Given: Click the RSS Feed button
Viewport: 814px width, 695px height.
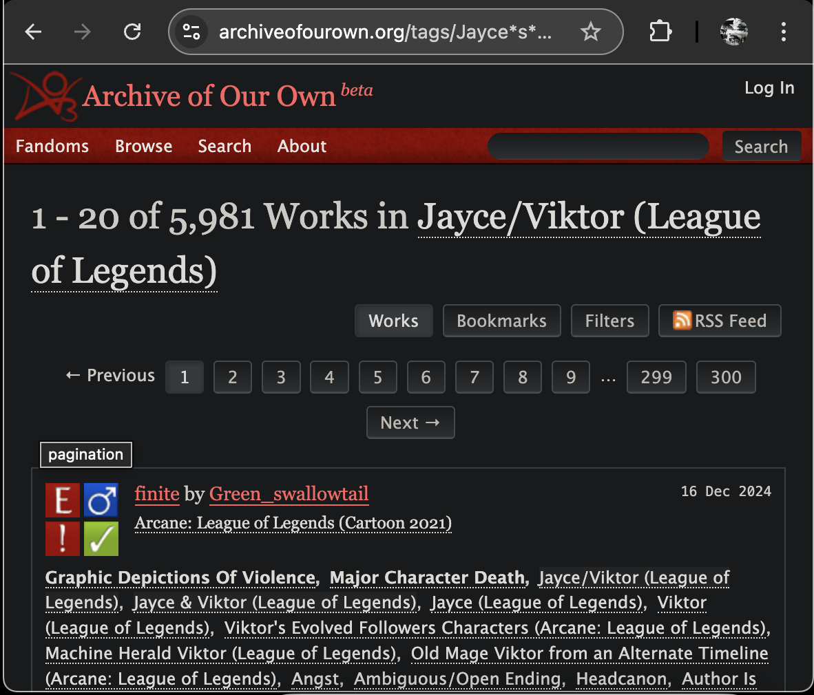Looking at the screenshot, I should pyautogui.click(x=720, y=321).
